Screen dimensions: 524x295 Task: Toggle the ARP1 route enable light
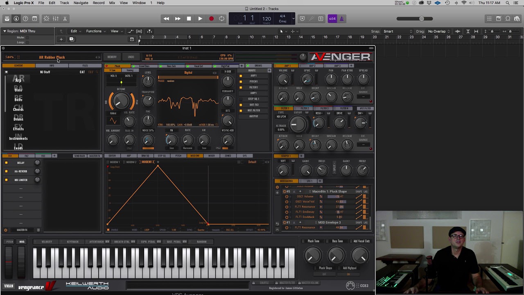click(x=241, y=76)
